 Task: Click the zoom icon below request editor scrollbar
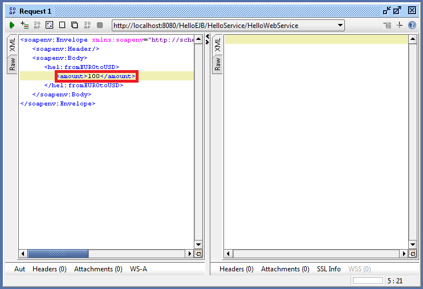198,254
